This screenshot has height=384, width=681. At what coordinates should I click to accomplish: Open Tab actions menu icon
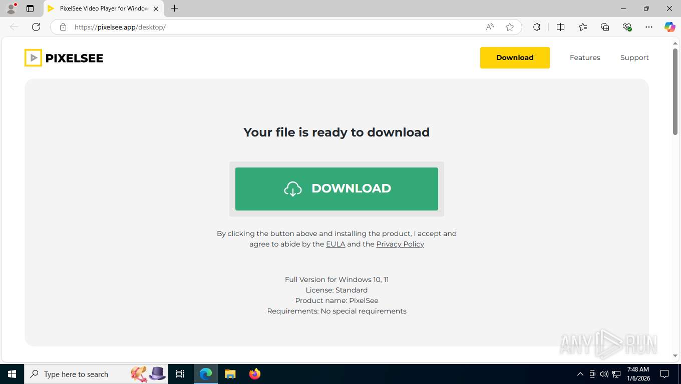pyautogui.click(x=30, y=8)
